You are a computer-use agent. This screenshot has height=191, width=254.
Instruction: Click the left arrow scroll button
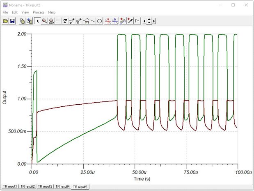(x=144, y=21)
